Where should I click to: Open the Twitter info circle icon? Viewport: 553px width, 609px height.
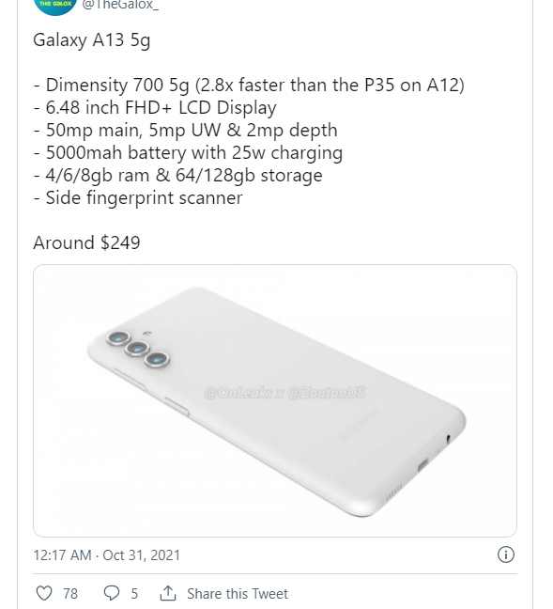(506, 554)
